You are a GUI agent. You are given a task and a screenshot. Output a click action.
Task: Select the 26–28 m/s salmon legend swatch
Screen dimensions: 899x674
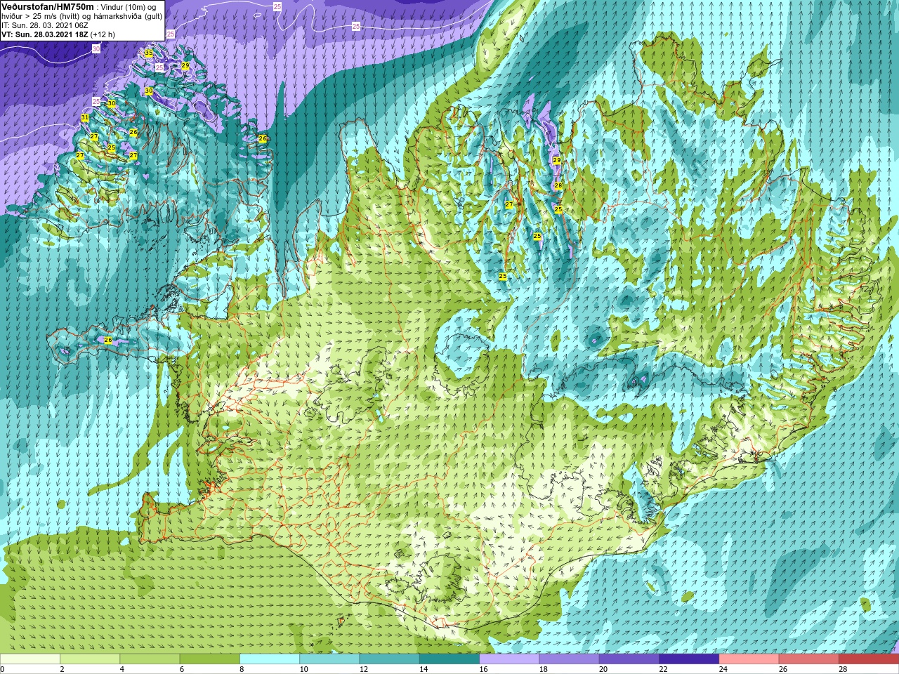(x=809, y=659)
